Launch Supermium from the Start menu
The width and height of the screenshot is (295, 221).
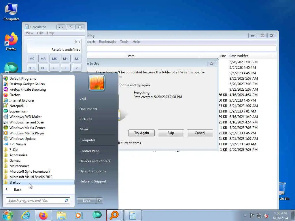(39, 111)
